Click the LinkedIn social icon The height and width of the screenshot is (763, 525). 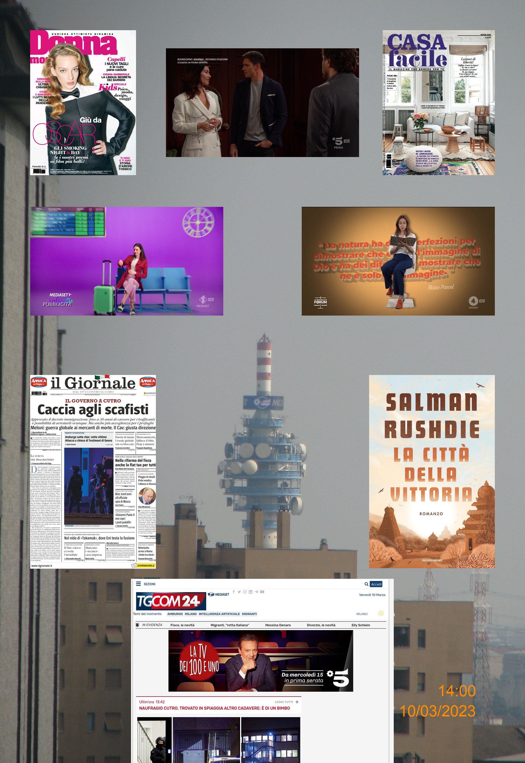click(250, 592)
